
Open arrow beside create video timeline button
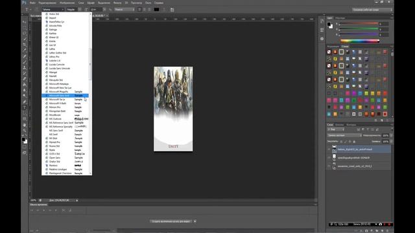(195, 221)
